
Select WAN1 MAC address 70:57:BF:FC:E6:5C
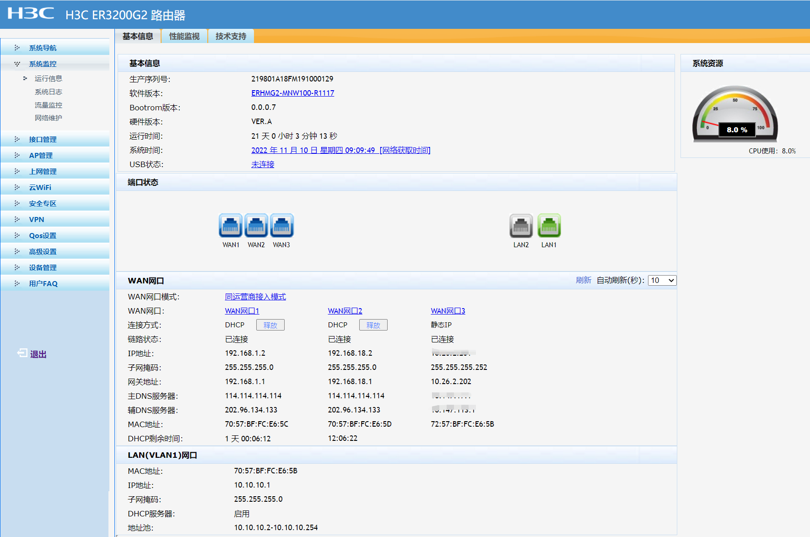tap(257, 424)
